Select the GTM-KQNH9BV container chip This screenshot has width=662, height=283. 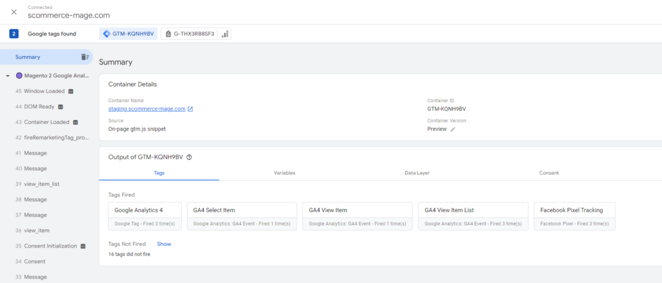pos(129,34)
